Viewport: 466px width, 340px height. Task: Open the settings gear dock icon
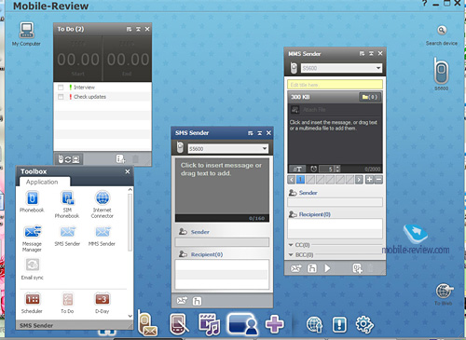[364, 324]
